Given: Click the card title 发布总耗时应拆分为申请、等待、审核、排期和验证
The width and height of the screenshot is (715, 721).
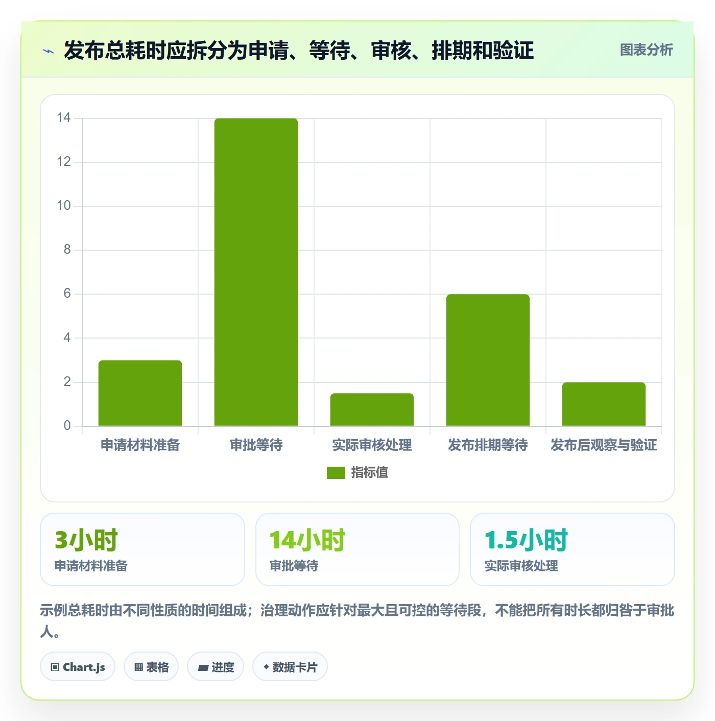Looking at the screenshot, I should [299, 51].
